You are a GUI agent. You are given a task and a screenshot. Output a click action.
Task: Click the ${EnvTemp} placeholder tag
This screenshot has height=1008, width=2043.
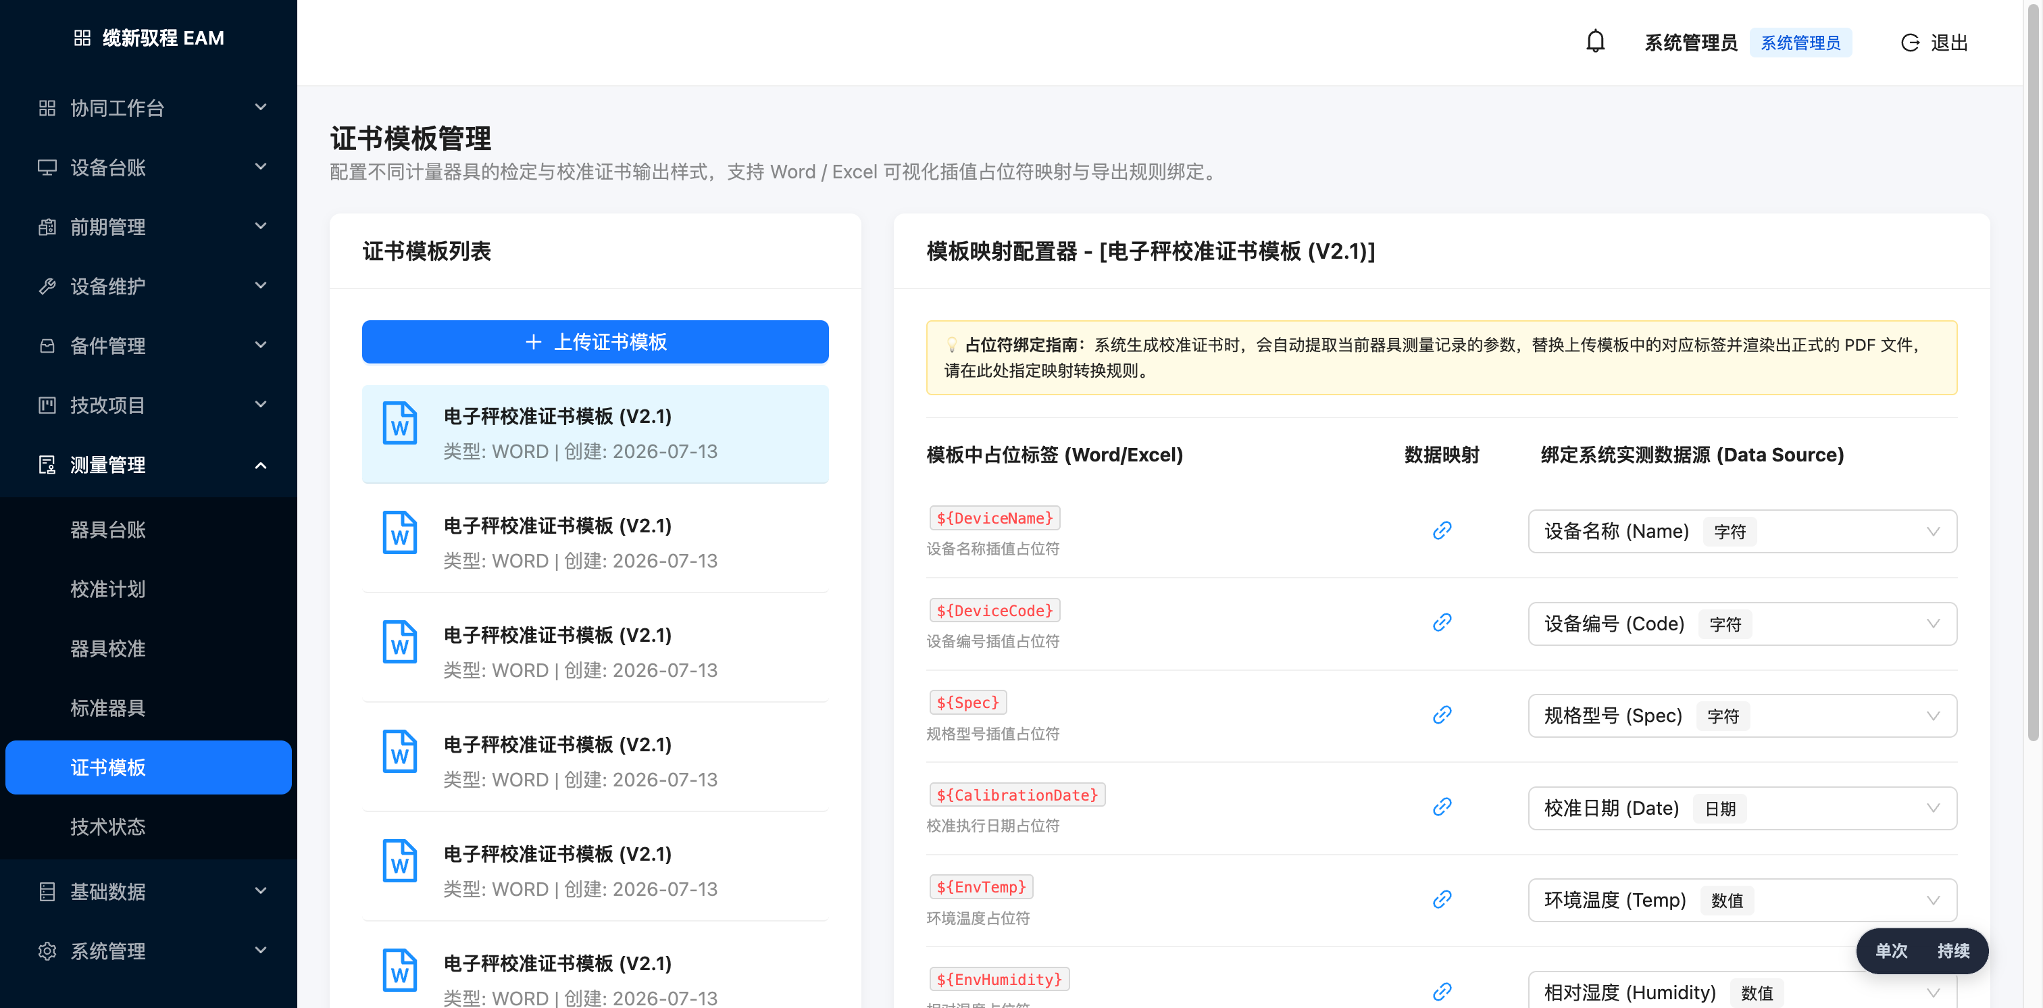[981, 886]
